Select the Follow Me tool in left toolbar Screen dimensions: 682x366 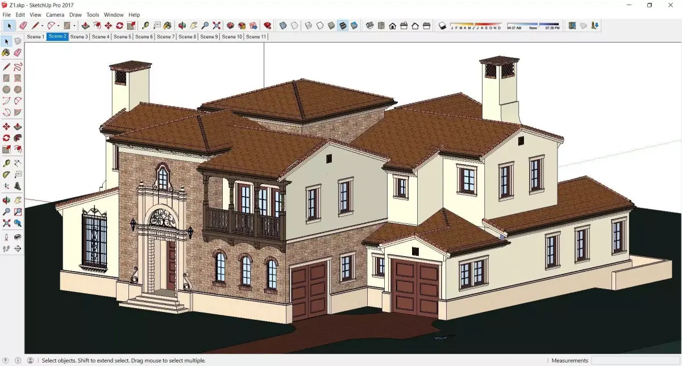[x=18, y=138]
